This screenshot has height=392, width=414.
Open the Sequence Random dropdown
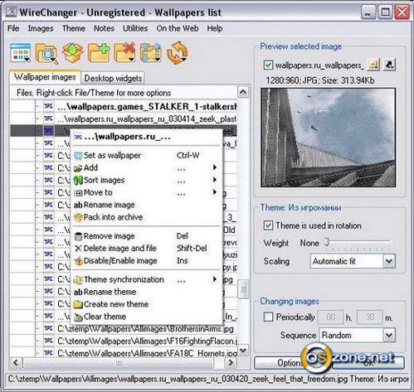tap(389, 335)
